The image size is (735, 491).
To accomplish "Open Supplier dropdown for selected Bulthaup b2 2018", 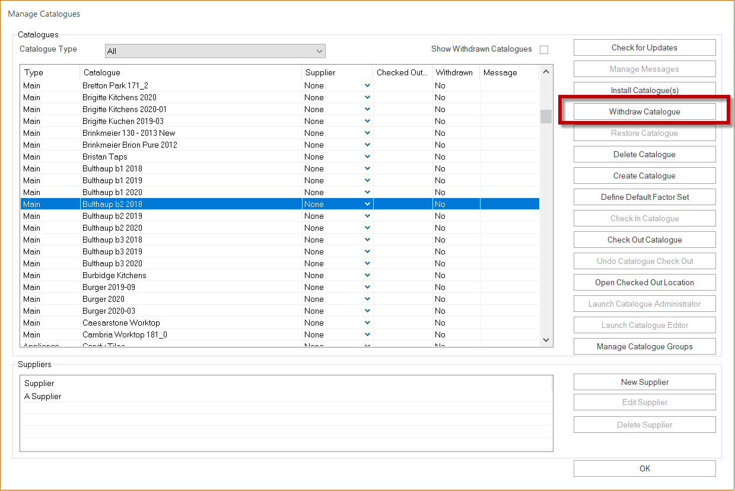I will pyautogui.click(x=368, y=204).
